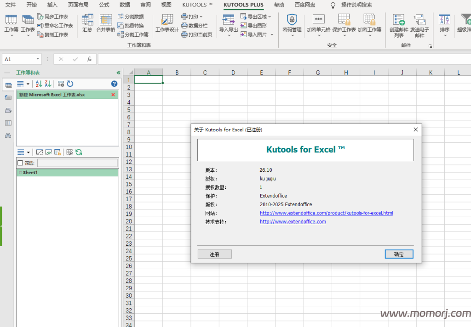471x327 pixels.
Task: Enable the 筛选 filter checkbox
Action: pyautogui.click(x=20, y=163)
